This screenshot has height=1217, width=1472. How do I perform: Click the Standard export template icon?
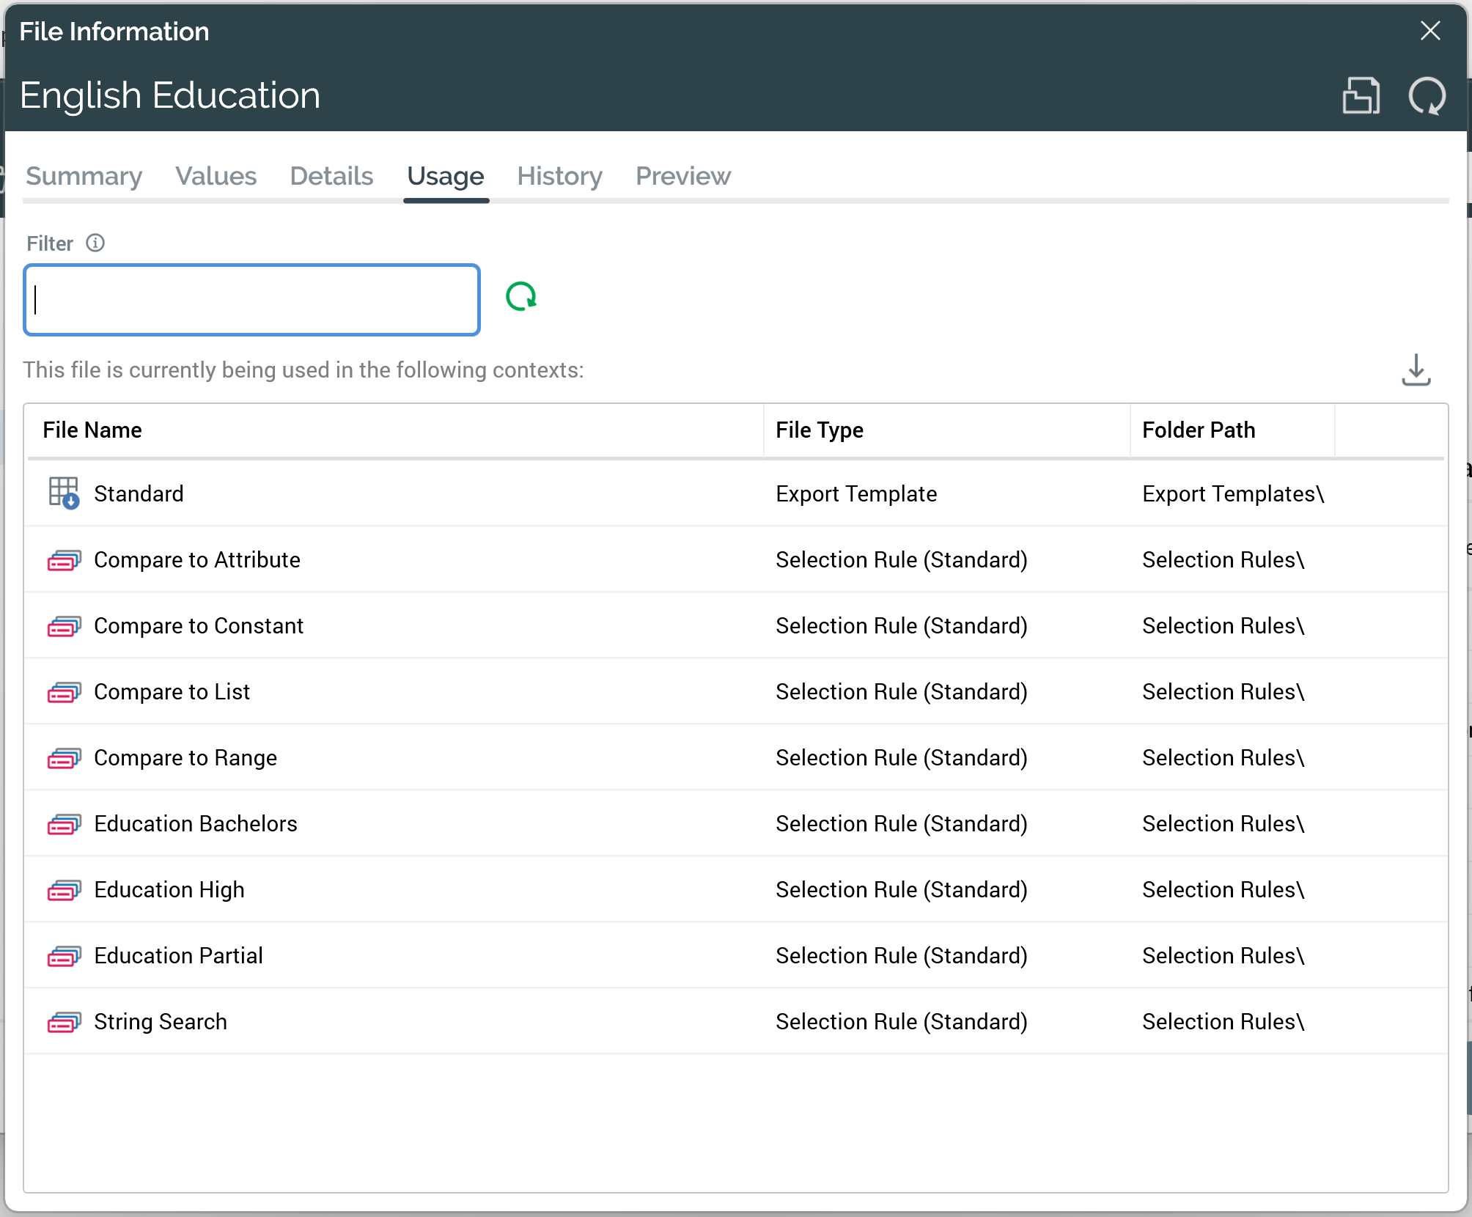[64, 493]
